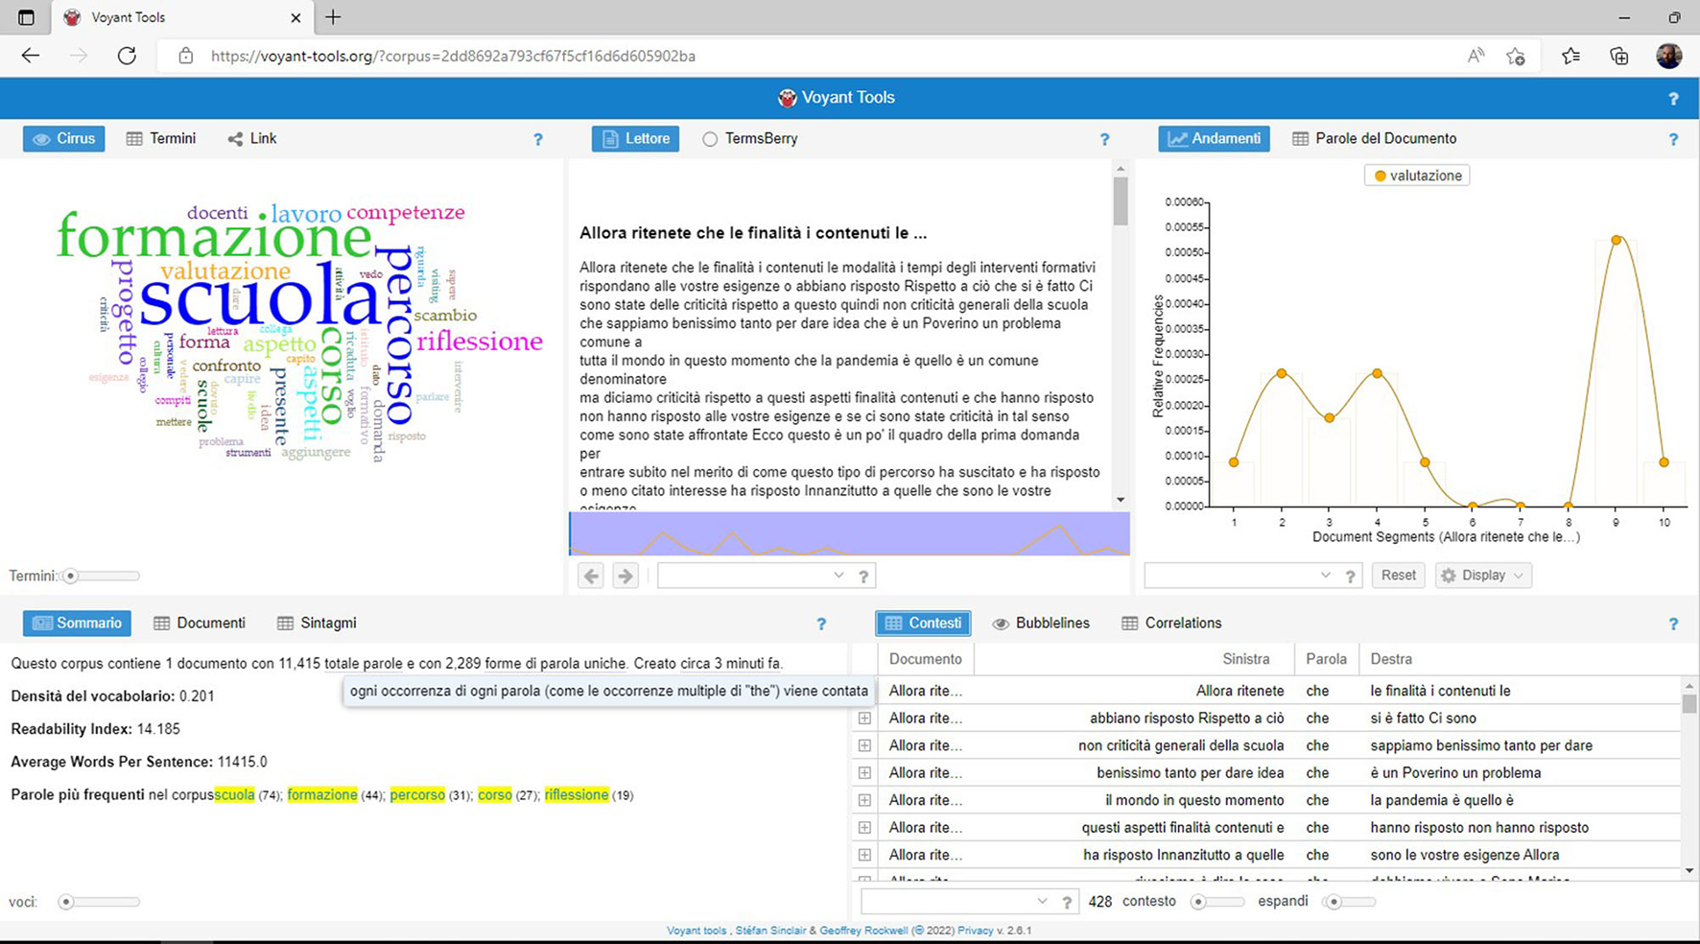Click the highlighted word formazione in summary

(322, 795)
